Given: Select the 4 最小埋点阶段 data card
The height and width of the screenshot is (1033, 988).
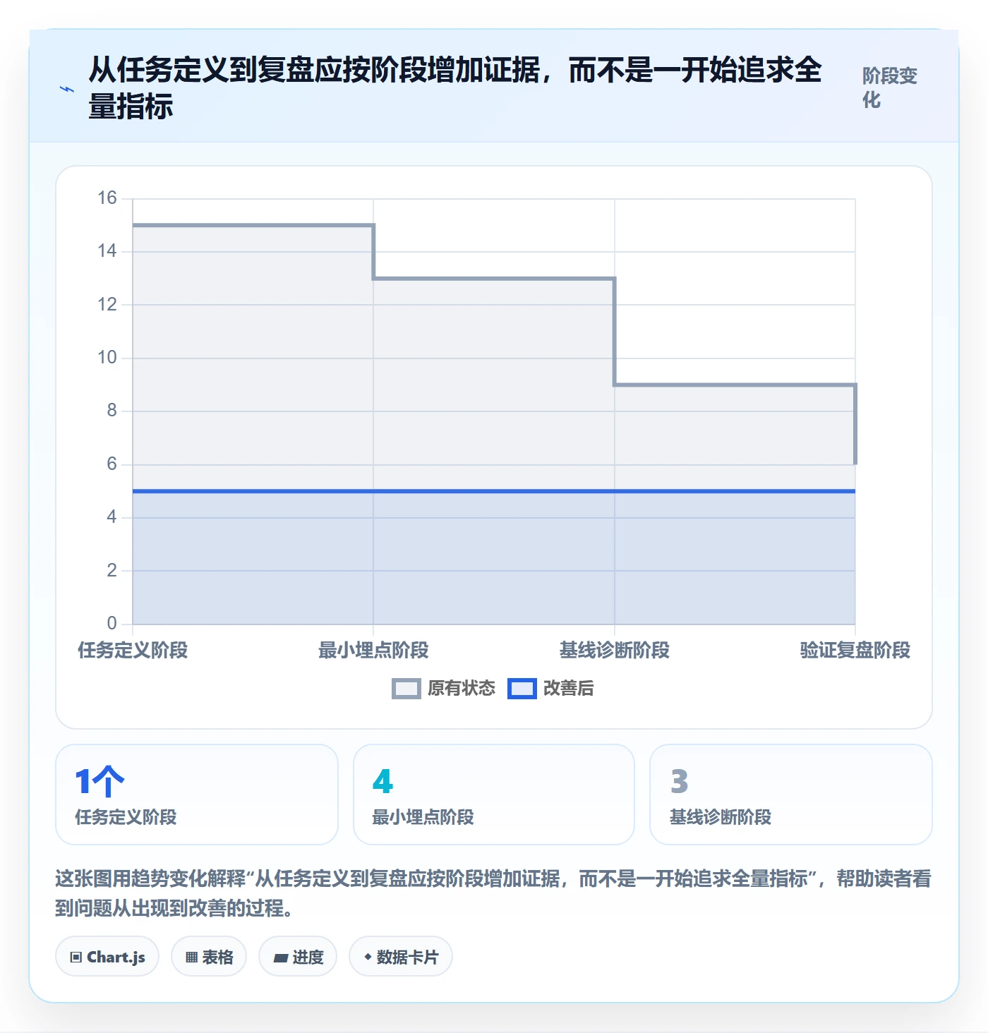Looking at the screenshot, I should (x=494, y=795).
